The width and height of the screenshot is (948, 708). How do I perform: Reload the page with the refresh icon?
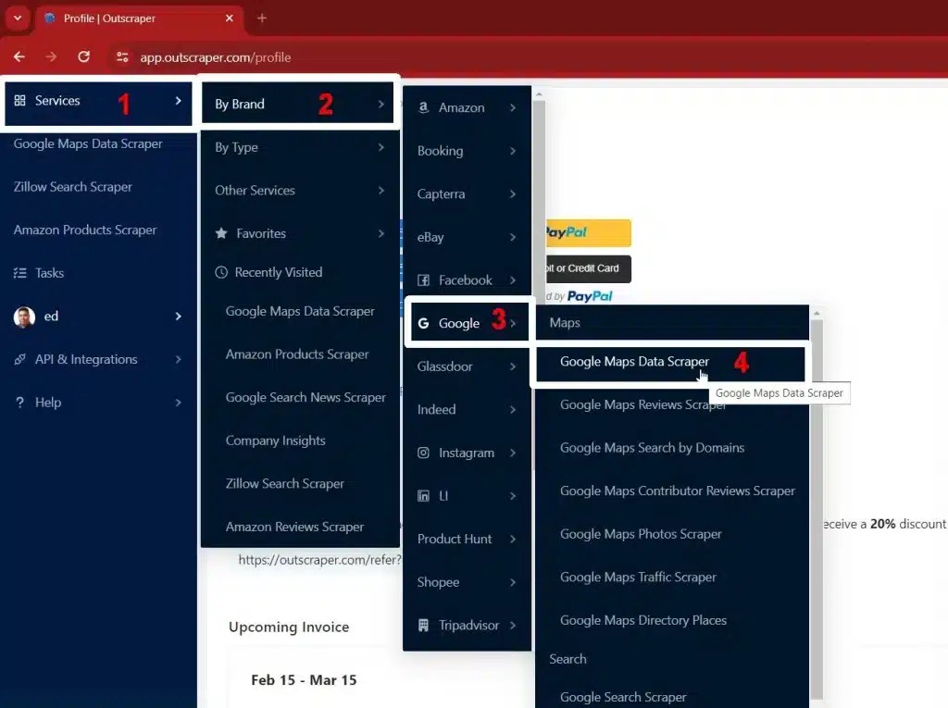pyautogui.click(x=84, y=56)
